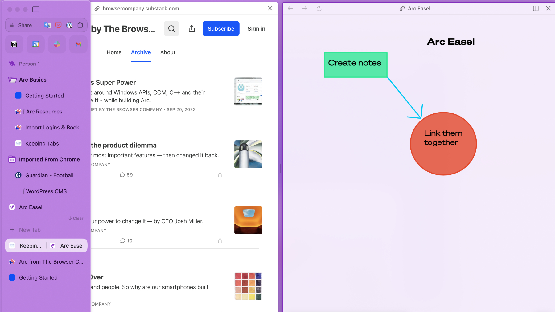Screen dimensions: 555x312
Task: Open the Slack pinned favorite
Action: pyautogui.click(x=57, y=44)
